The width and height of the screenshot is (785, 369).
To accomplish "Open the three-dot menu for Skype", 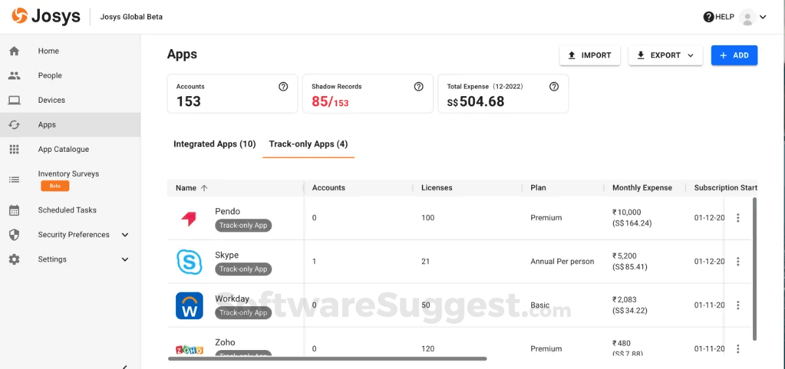I will [738, 262].
